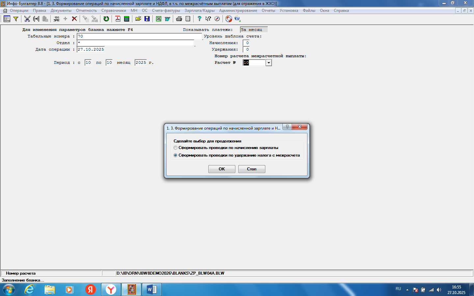Image resolution: width=474 pixels, height=296 pixels.
Task: Export to Excel using toolbar icon
Action: coord(159,19)
